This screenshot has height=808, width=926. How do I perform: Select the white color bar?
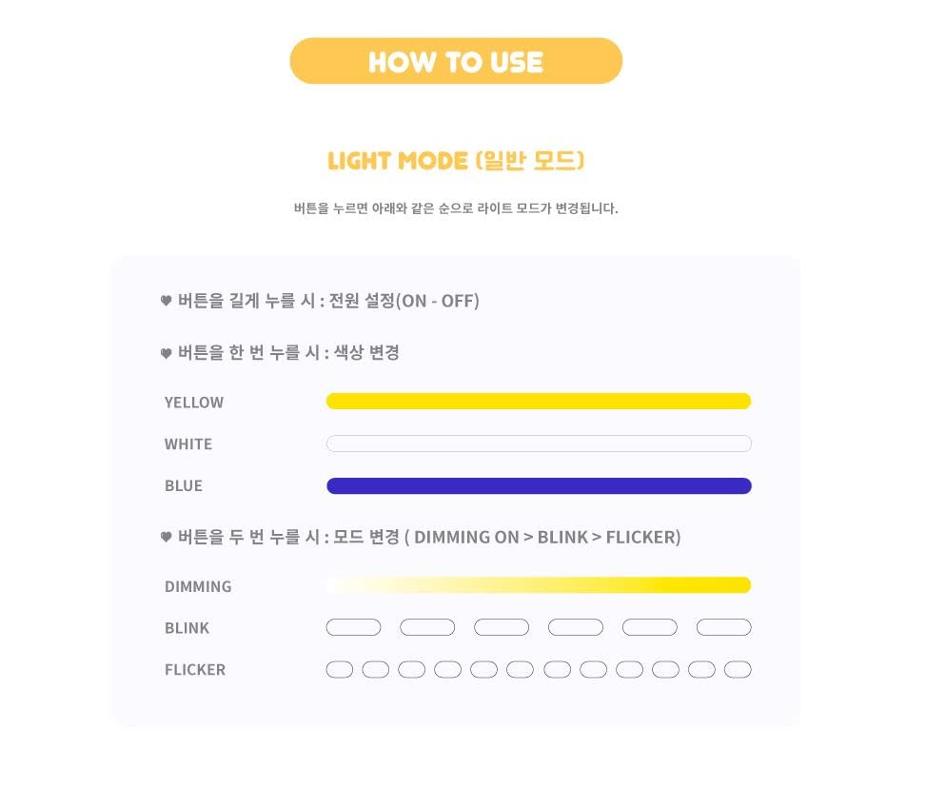click(539, 443)
